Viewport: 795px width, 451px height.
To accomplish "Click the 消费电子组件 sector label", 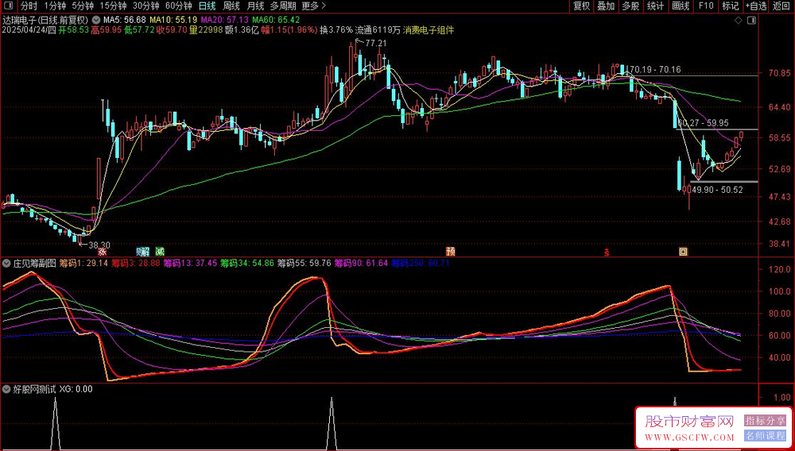I will click(429, 30).
